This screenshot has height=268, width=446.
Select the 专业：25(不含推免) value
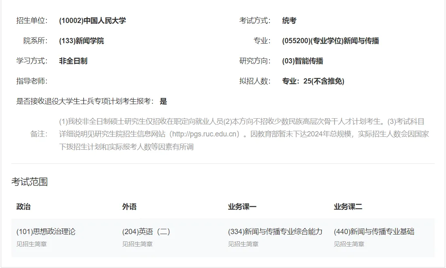(x=313, y=81)
